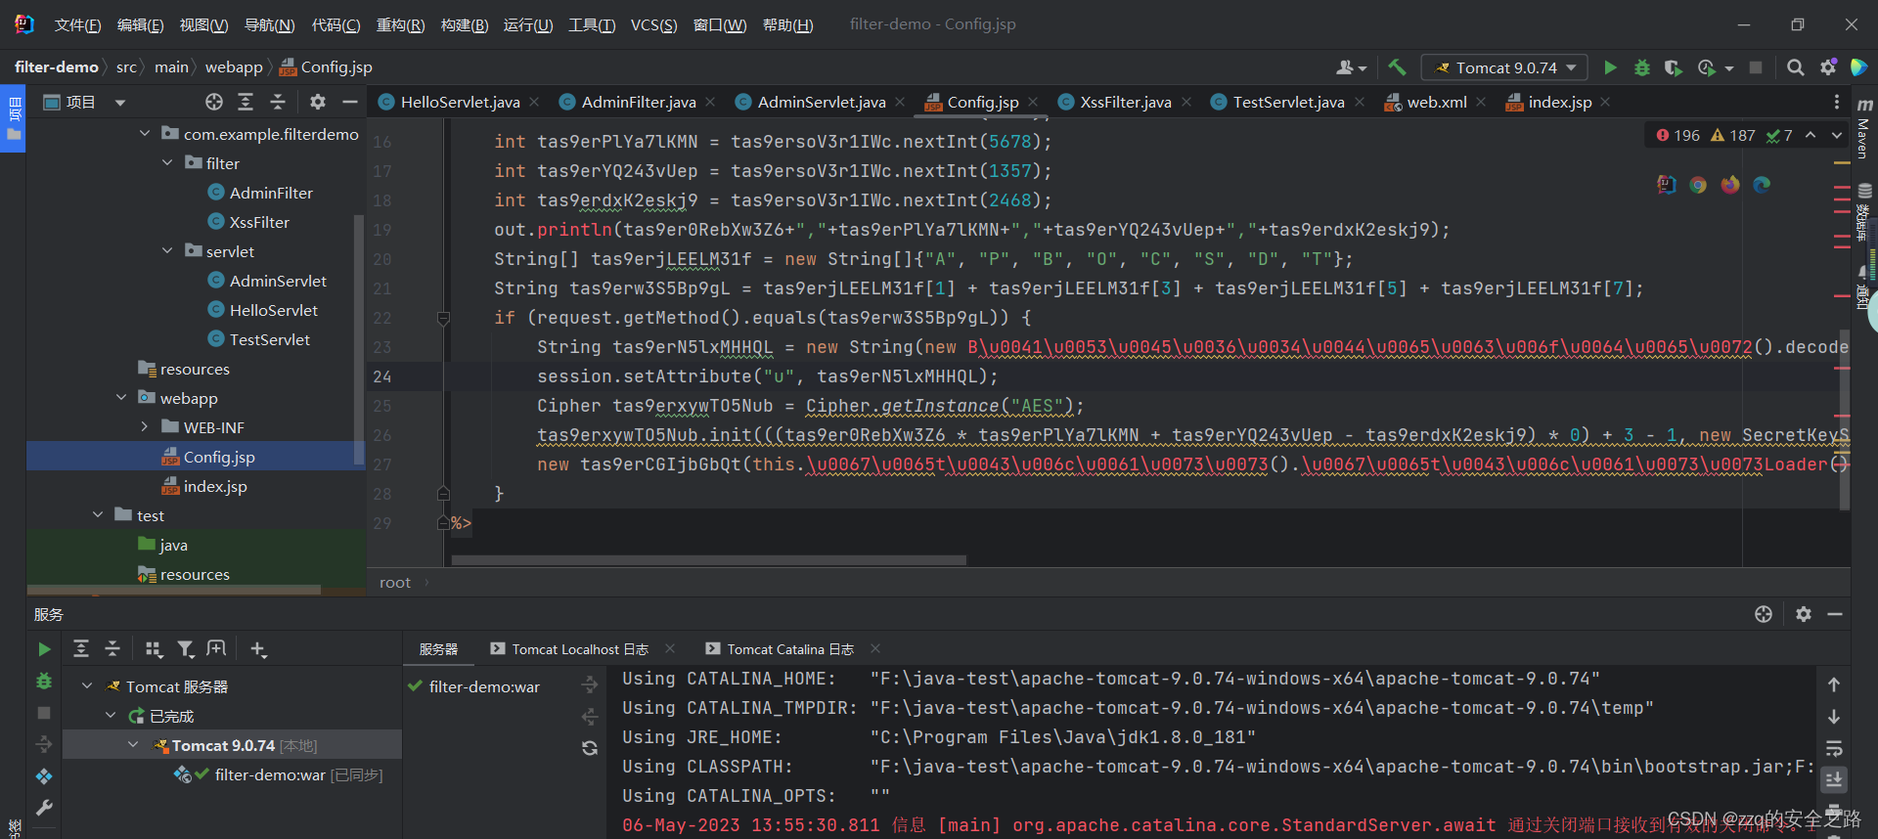Open the Database tool window icon

tap(1864, 193)
